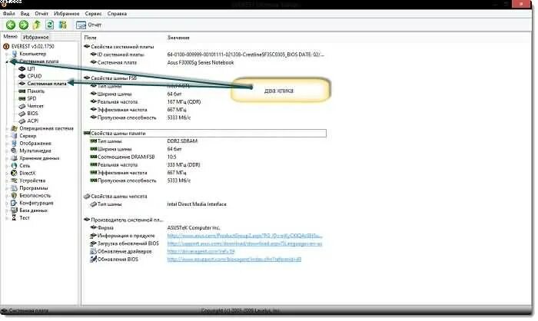This screenshot has width=538, height=321.
Task: Select the Свойства шины FSB group header
Action: click(114, 78)
